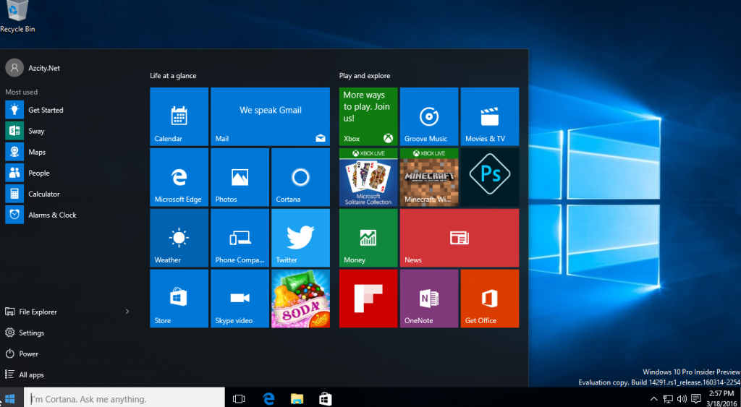Click the Life at a glance heading
The image size is (741, 407).
click(x=173, y=76)
